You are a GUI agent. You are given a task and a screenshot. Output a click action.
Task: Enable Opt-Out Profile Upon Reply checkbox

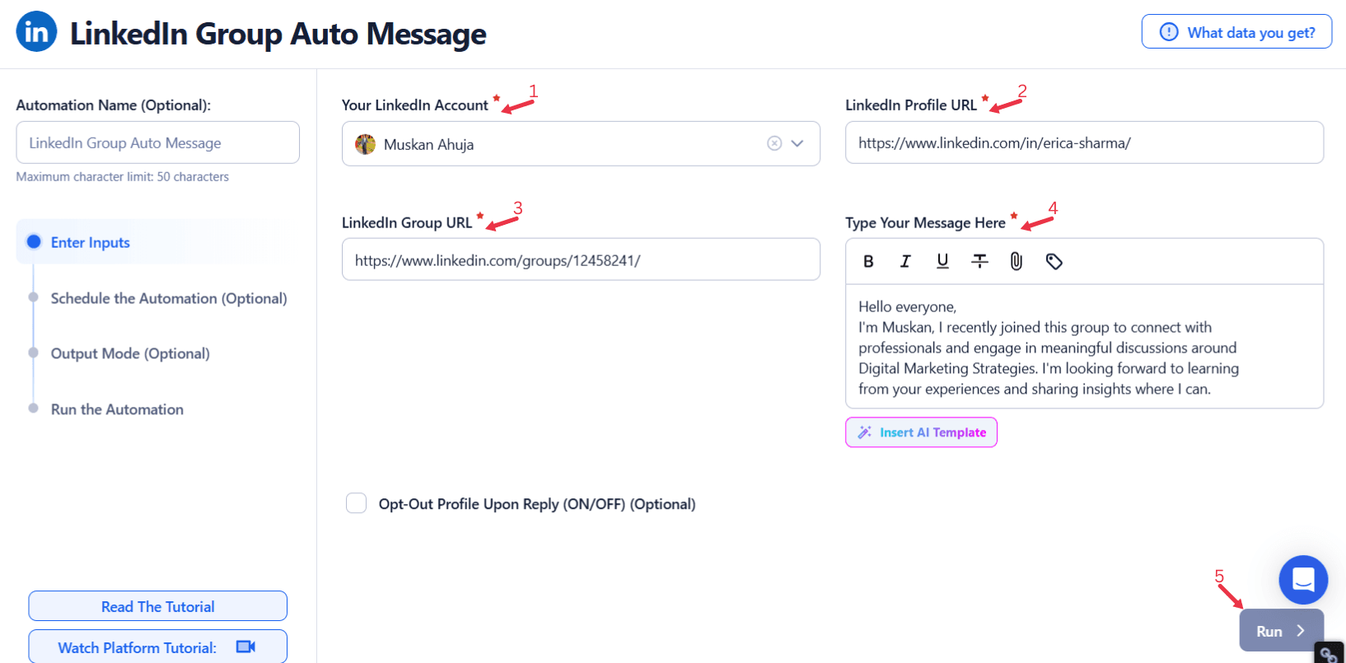pyautogui.click(x=356, y=503)
